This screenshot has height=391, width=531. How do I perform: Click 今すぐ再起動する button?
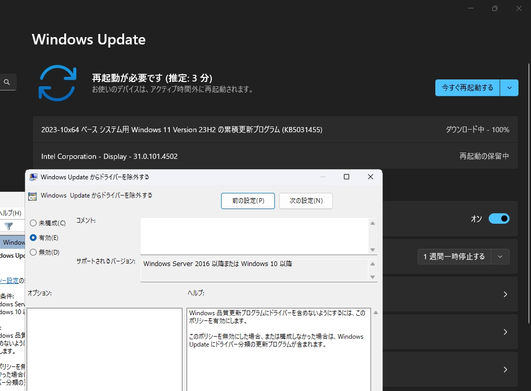coord(467,88)
